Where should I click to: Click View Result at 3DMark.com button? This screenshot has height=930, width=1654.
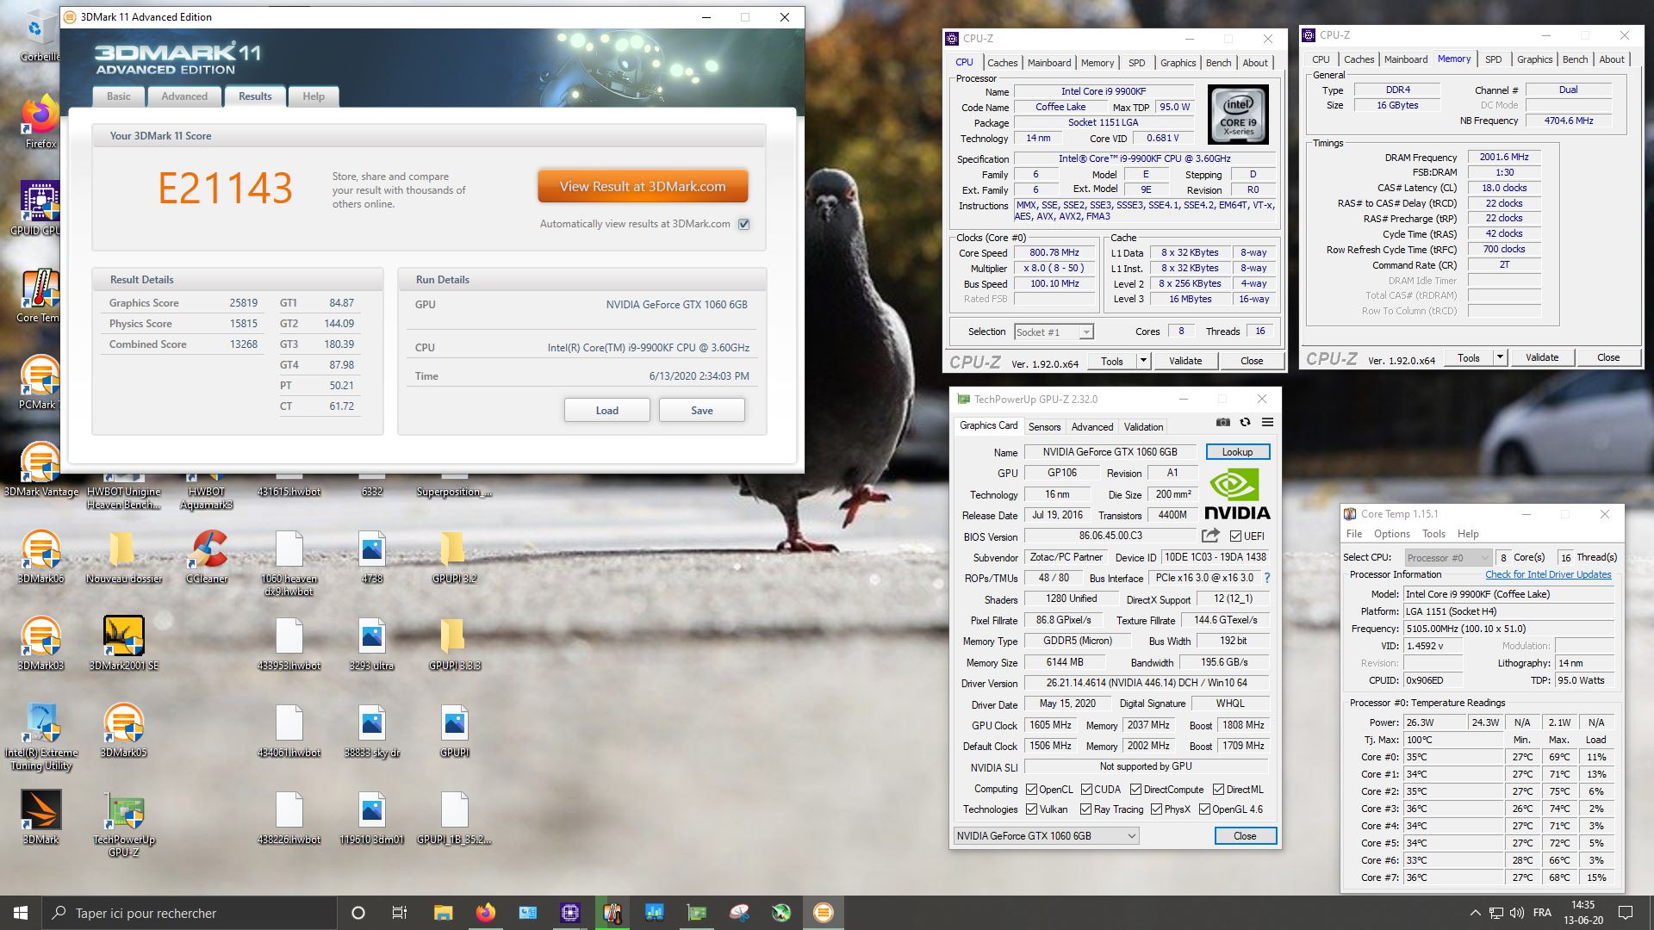click(643, 186)
